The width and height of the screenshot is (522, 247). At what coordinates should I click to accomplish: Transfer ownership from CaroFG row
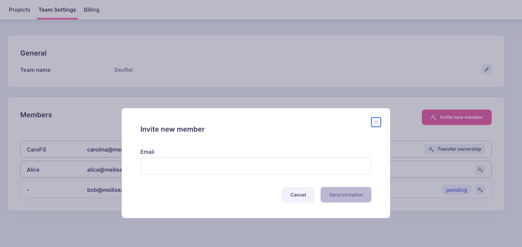[455, 149]
